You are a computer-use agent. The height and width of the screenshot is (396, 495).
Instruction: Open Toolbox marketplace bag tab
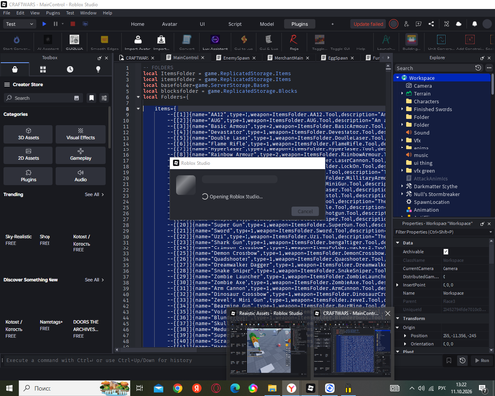coord(15,69)
